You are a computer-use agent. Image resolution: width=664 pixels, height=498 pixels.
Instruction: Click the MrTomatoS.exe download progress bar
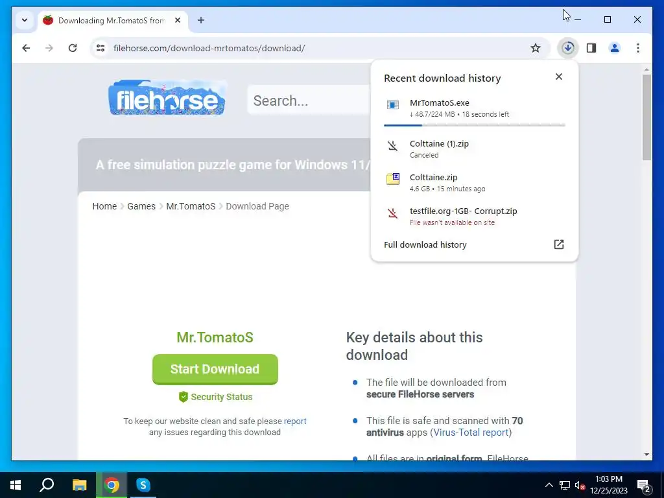pos(474,125)
